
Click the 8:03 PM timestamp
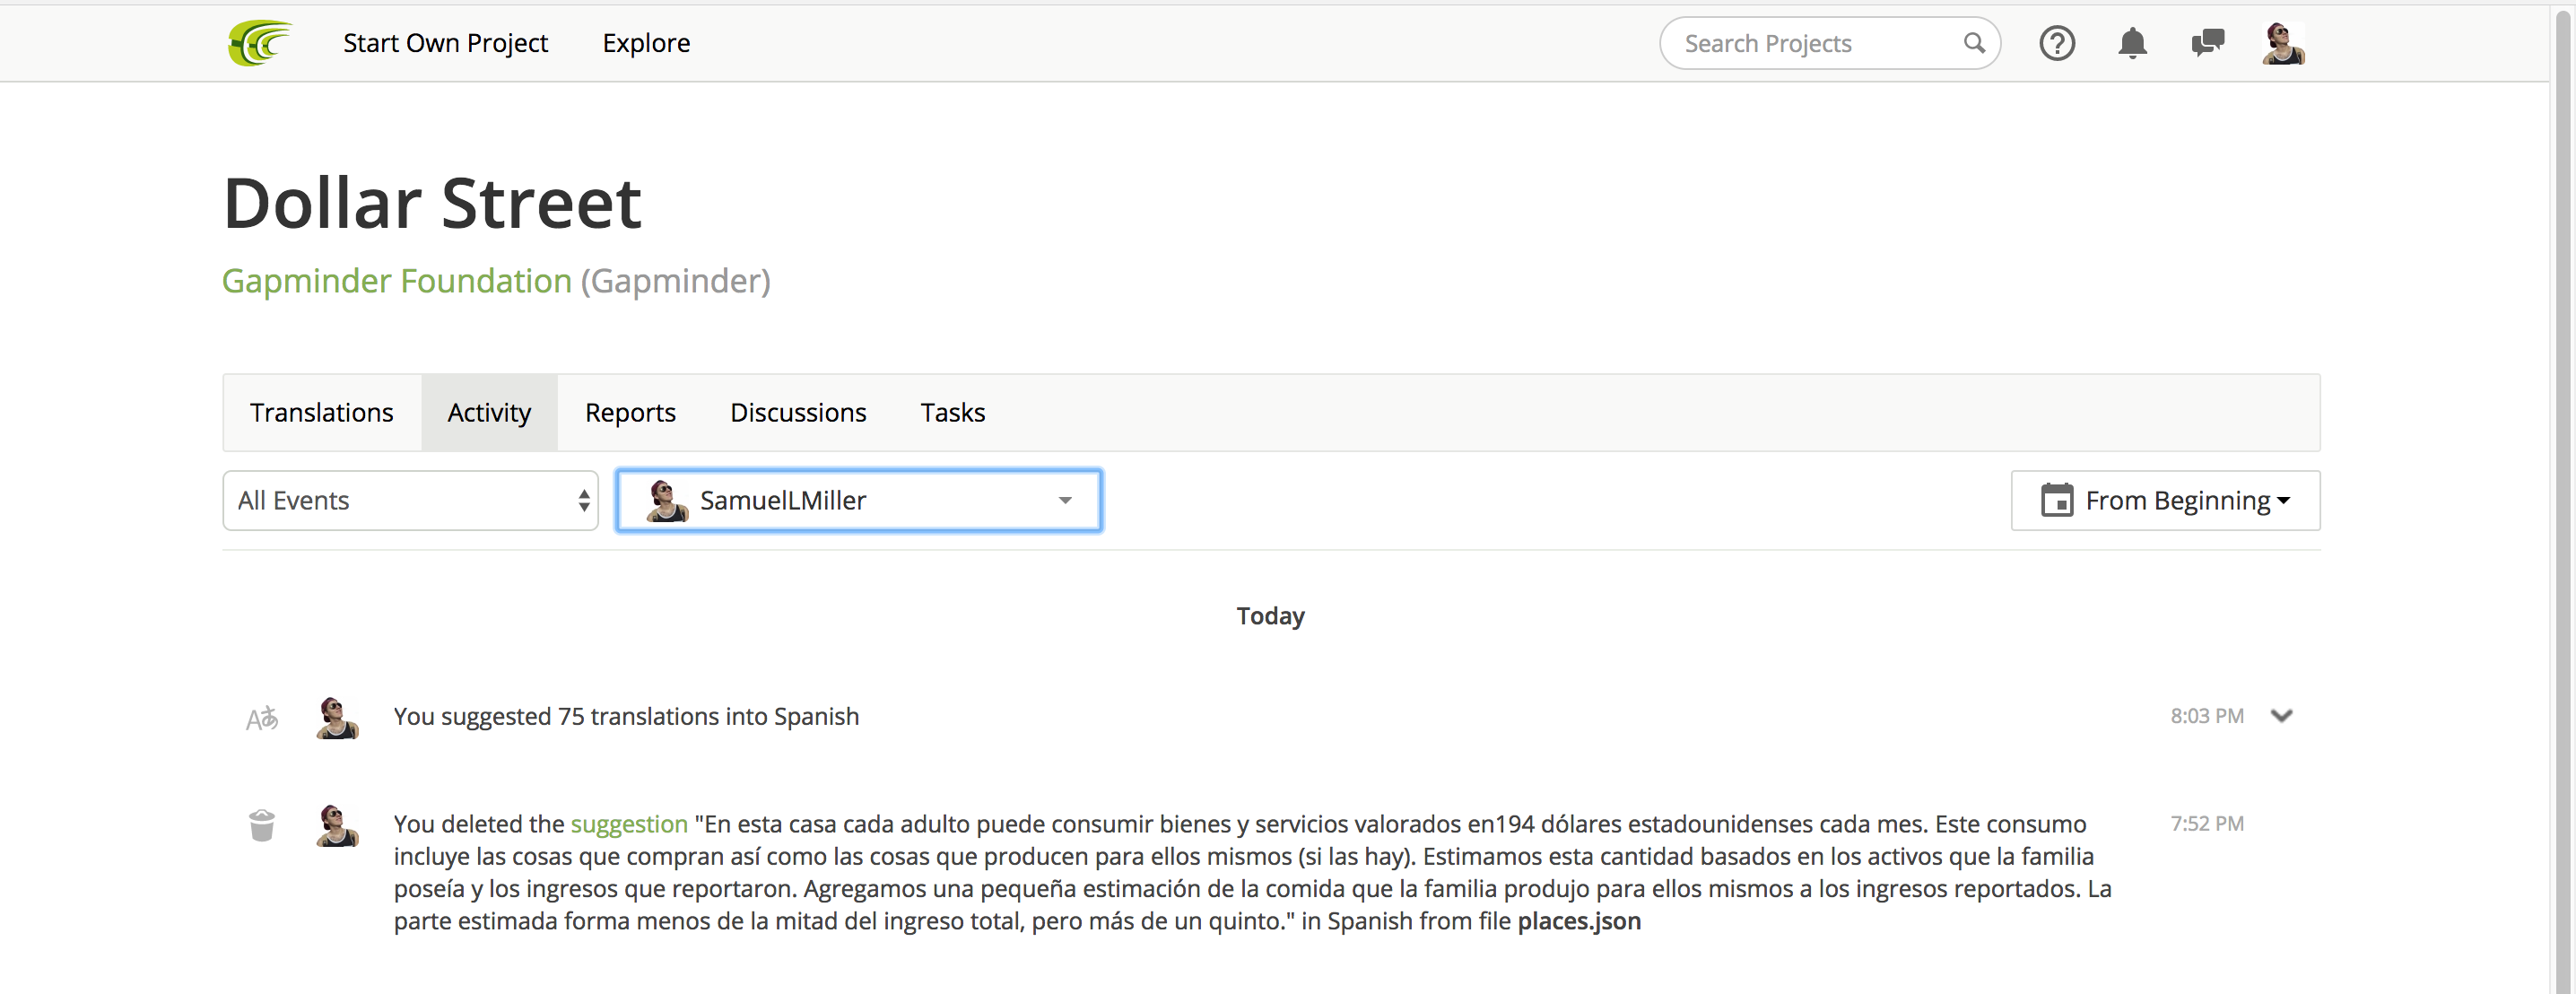[x=2206, y=716]
